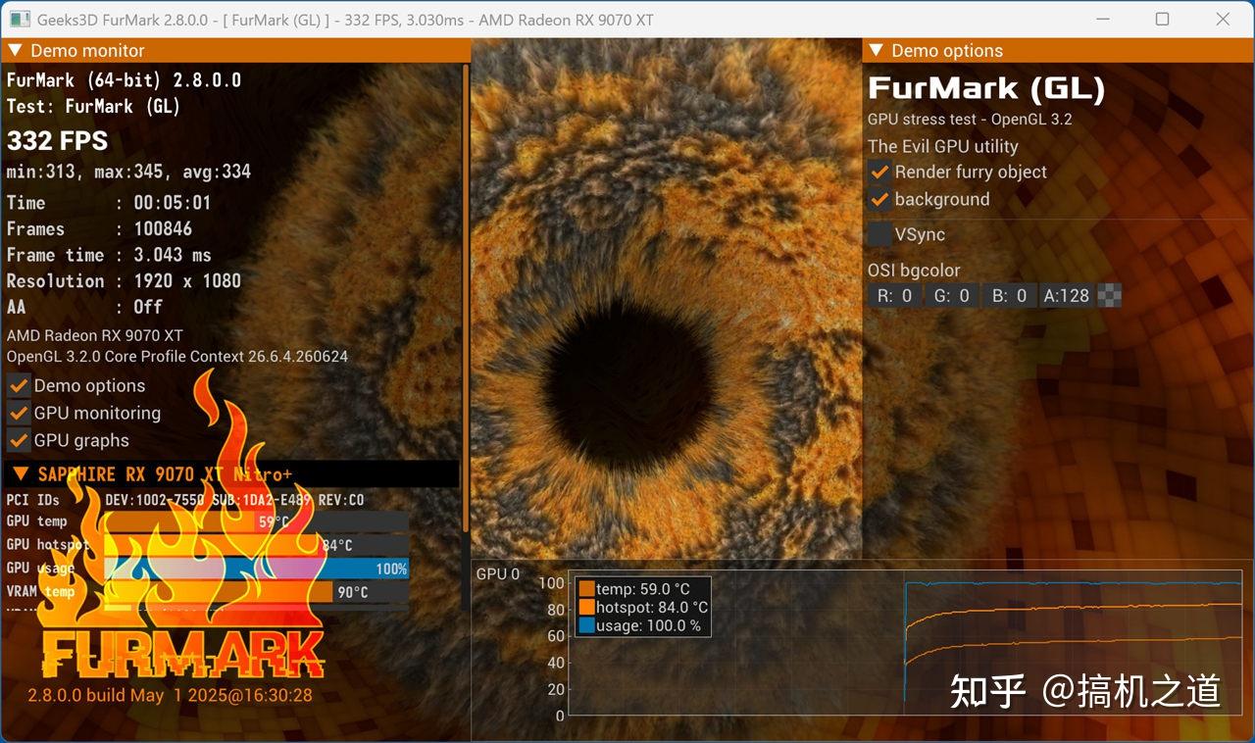Click the Frame time 3.043 ms value

[173, 255]
